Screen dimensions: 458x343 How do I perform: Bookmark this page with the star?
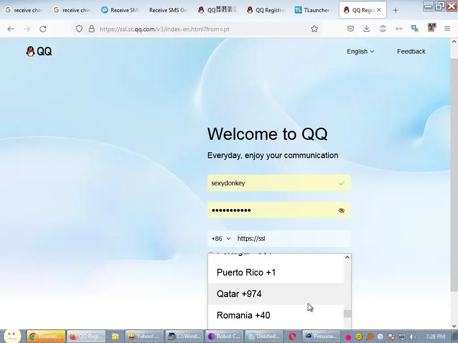point(314,29)
